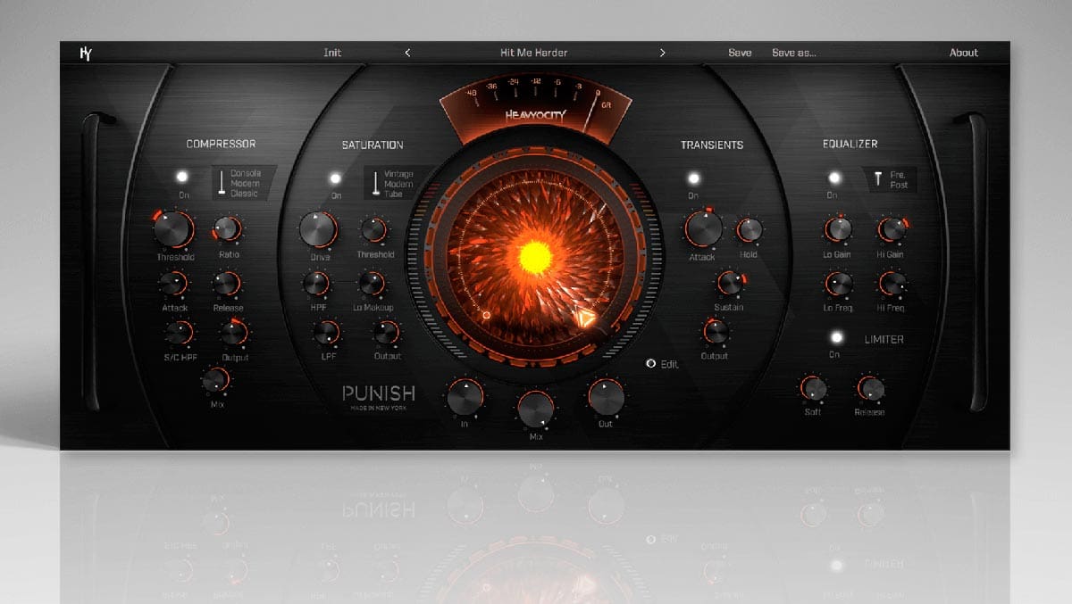Select Classic compressor mode

click(x=244, y=194)
